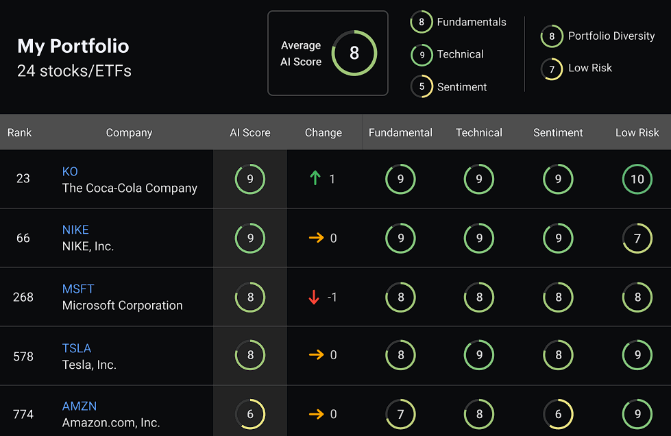
Task: Click Microsoft's red down arrow change icon
Action: [314, 297]
